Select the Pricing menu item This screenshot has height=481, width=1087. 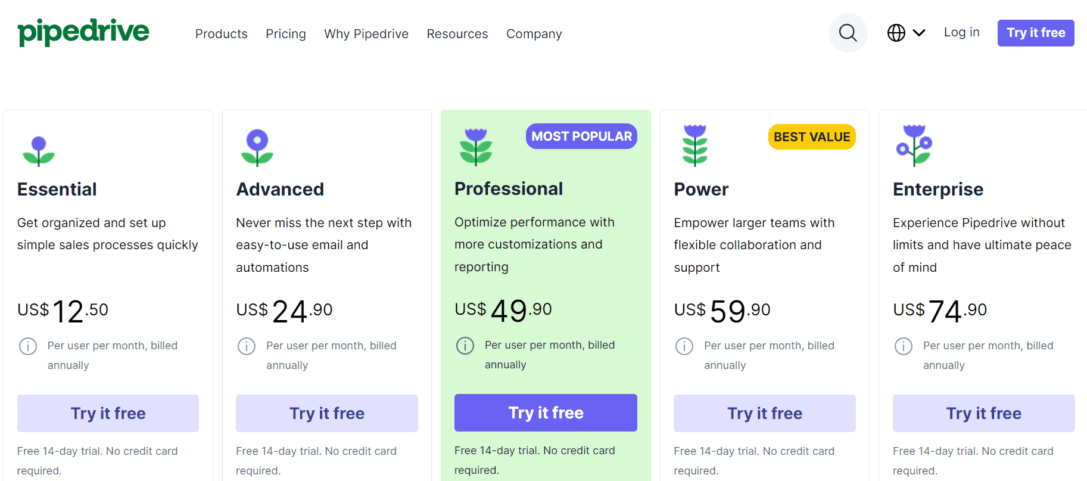pos(286,34)
